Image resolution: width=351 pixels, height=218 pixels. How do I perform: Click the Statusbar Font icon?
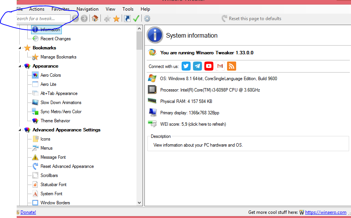(x=35, y=185)
